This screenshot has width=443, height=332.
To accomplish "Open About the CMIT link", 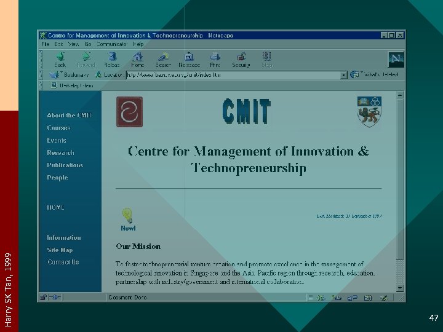I will [69, 115].
